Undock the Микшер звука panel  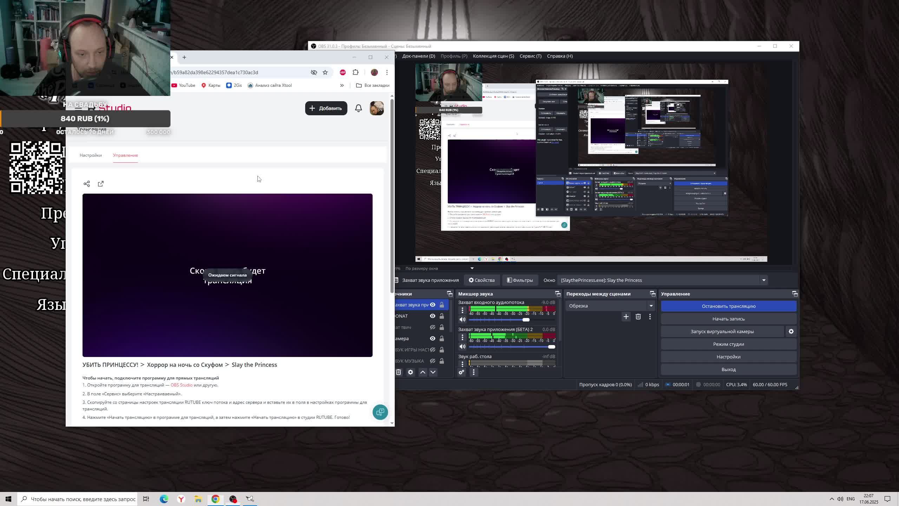(558, 294)
